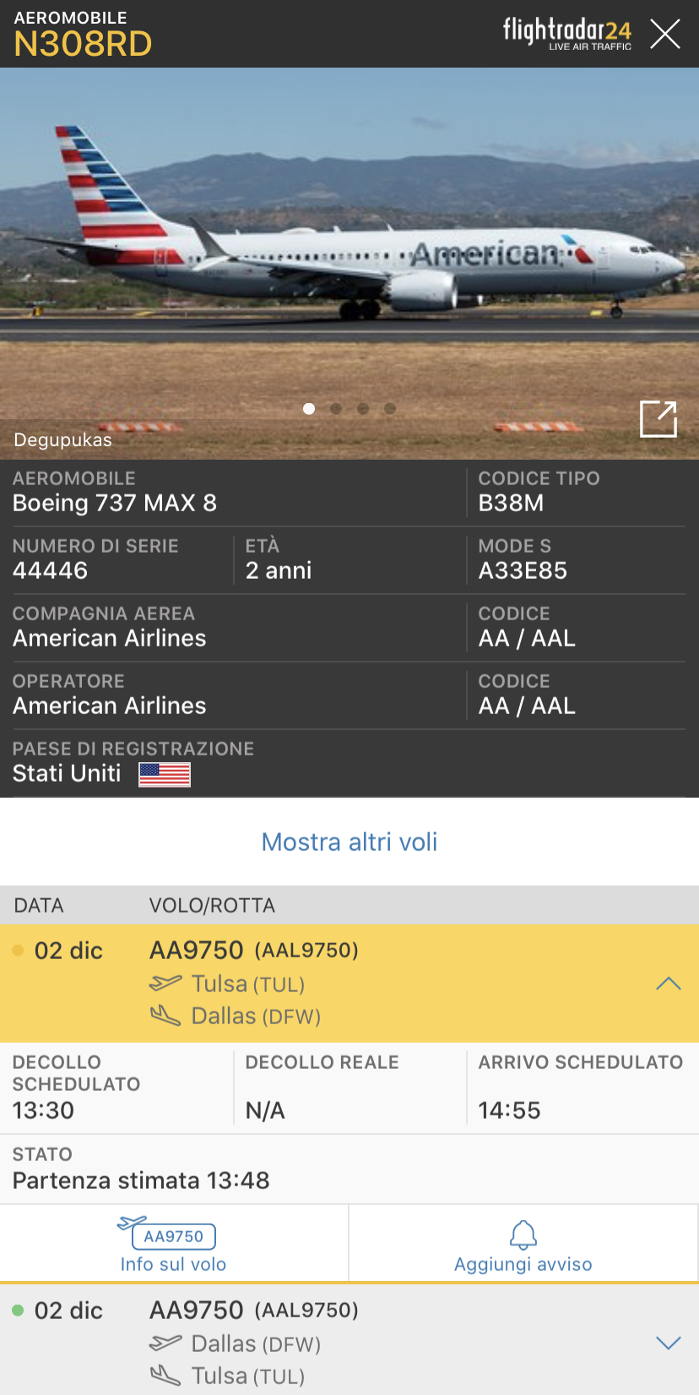Screen dimensions: 699x1395
Task: Tap the bell icon to add alert
Action: [x=523, y=1234]
